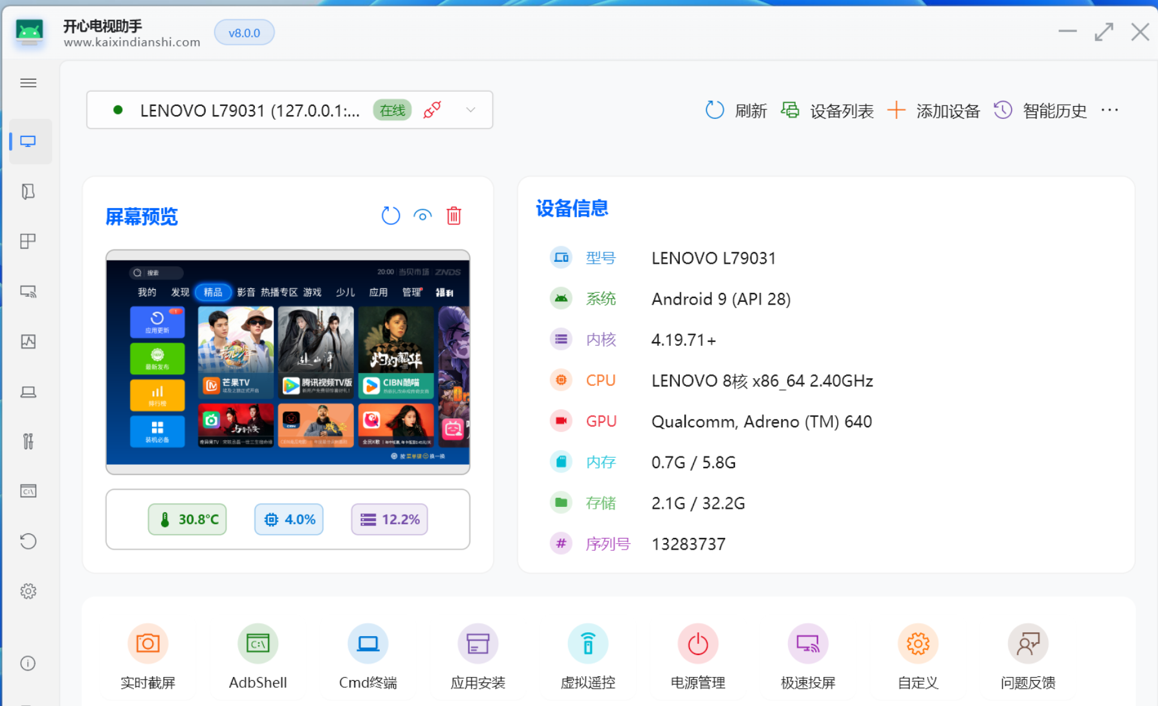The image size is (1158, 706).
Task: Open the command terminal sidebar icon
Action: click(x=28, y=491)
